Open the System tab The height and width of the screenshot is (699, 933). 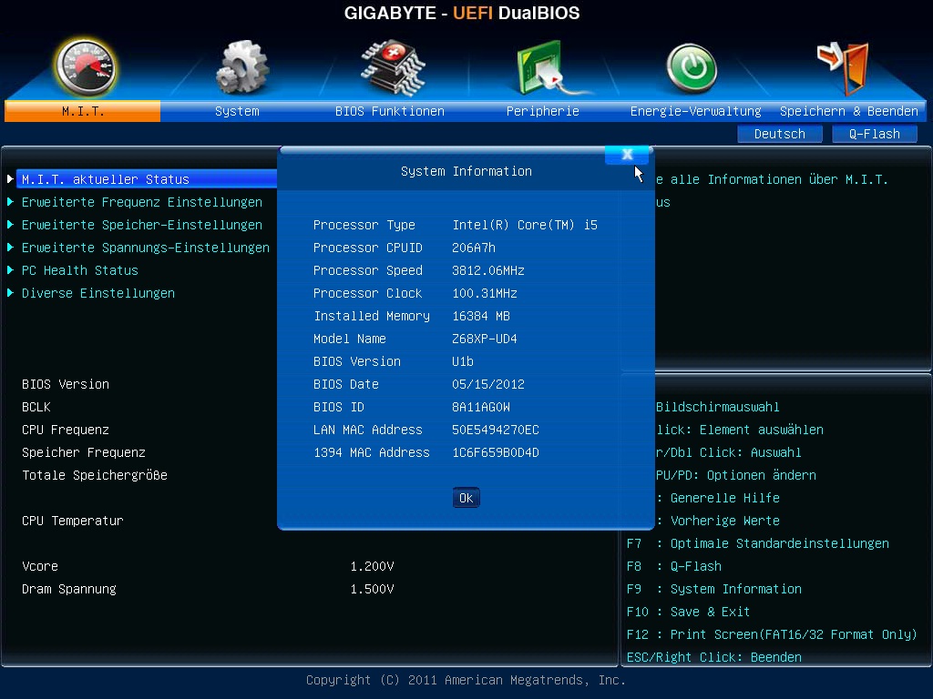pos(237,111)
